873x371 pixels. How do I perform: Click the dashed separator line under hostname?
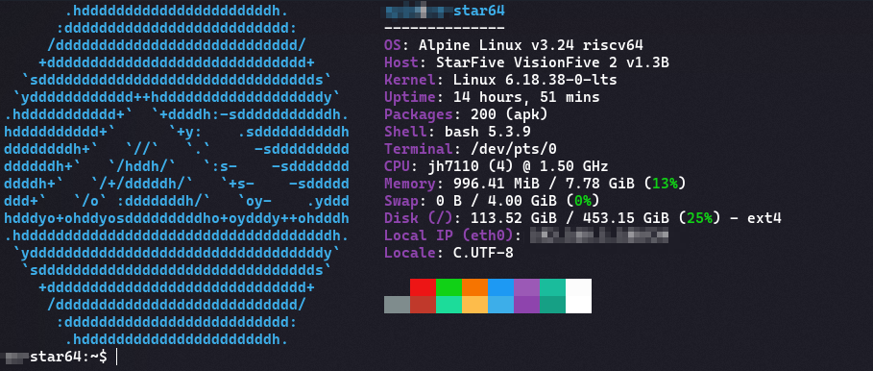(x=445, y=28)
